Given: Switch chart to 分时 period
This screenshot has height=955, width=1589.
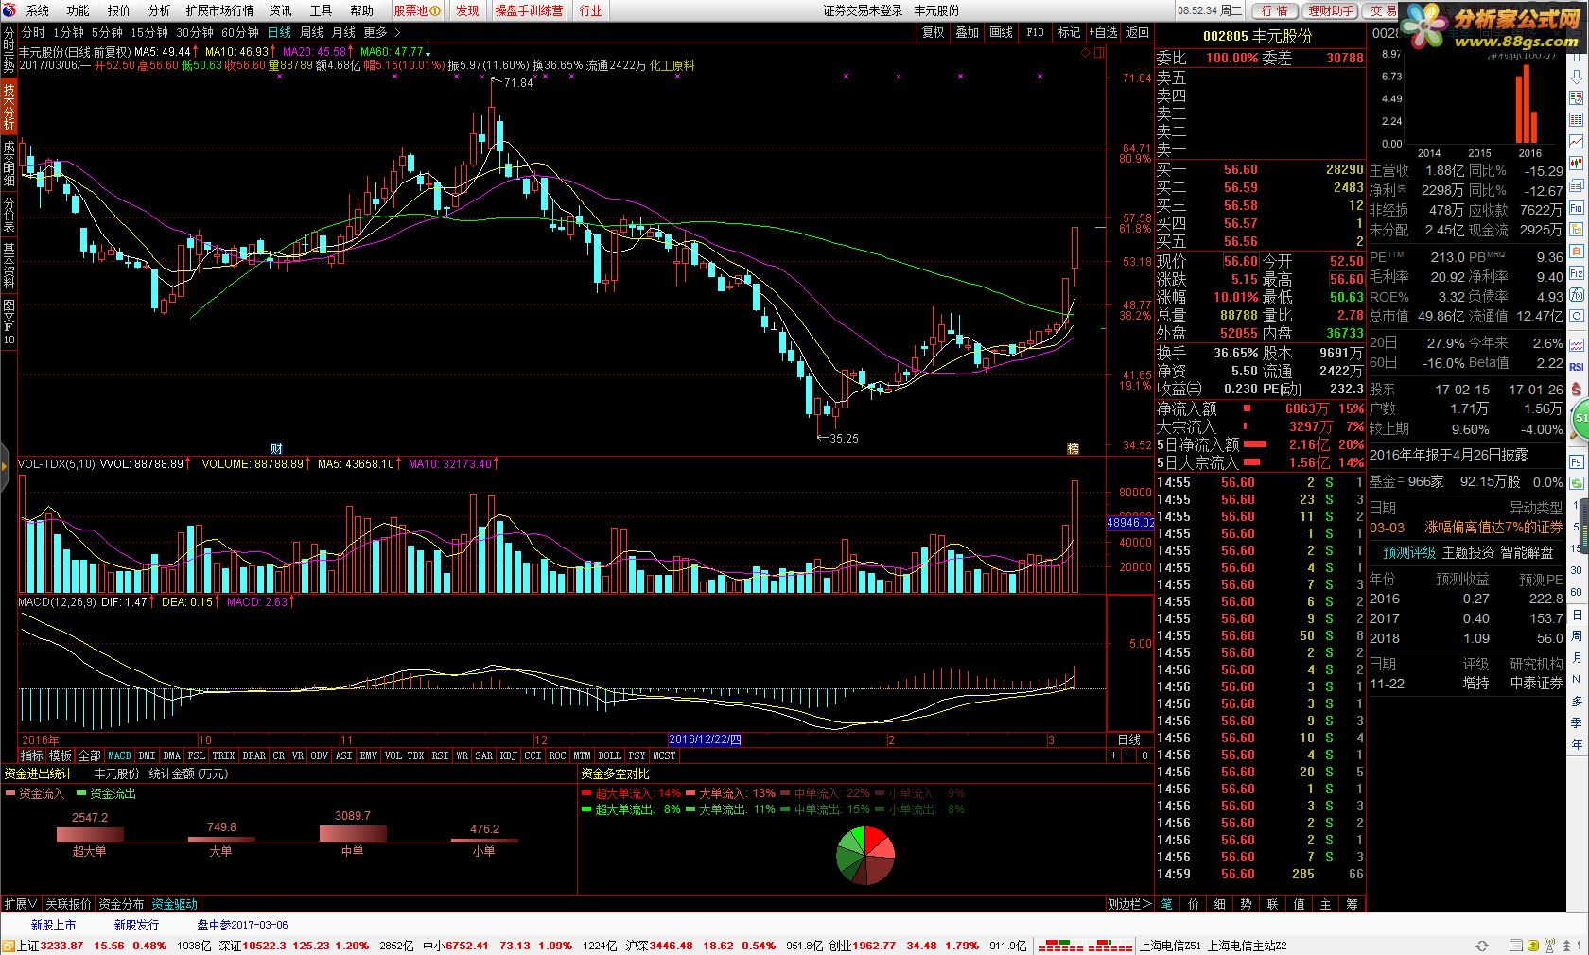Looking at the screenshot, I should click(33, 32).
